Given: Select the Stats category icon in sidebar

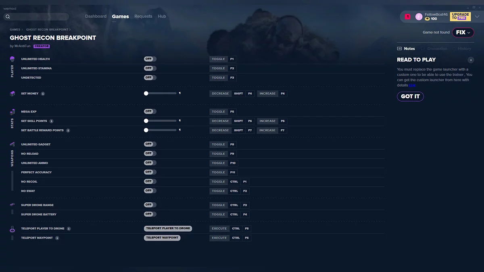Looking at the screenshot, I should tap(12, 112).
